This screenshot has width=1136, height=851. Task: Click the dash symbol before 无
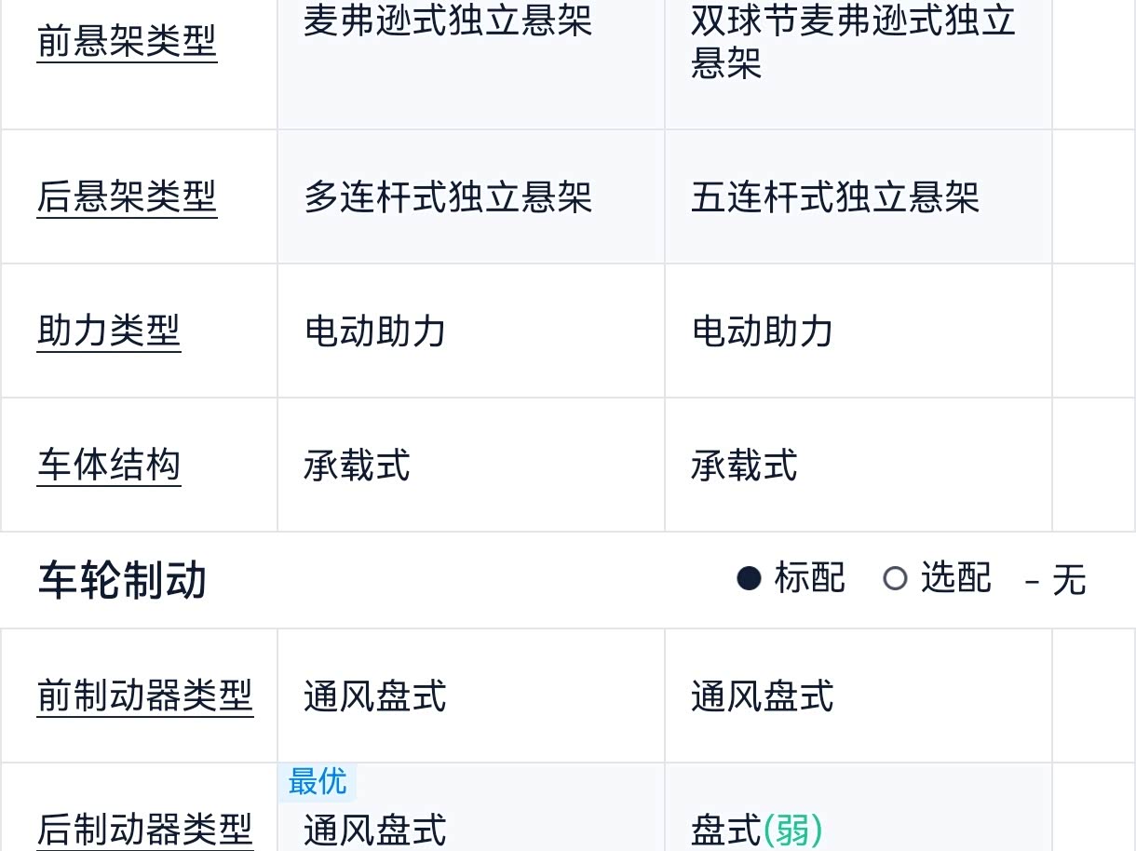tap(1032, 582)
